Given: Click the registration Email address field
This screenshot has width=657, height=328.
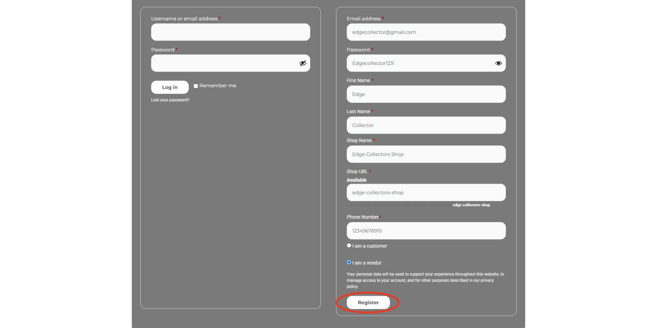Looking at the screenshot, I should click(426, 32).
